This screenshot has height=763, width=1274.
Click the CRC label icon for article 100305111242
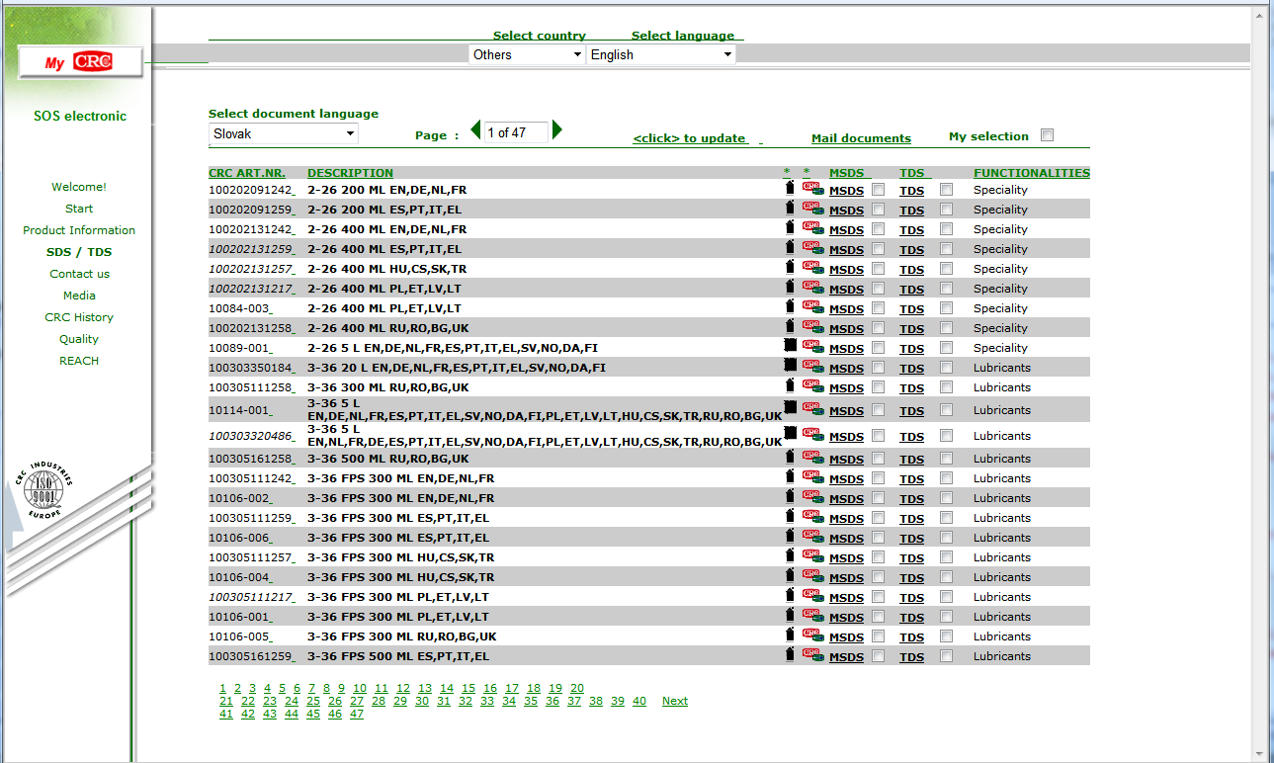click(x=812, y=476)
